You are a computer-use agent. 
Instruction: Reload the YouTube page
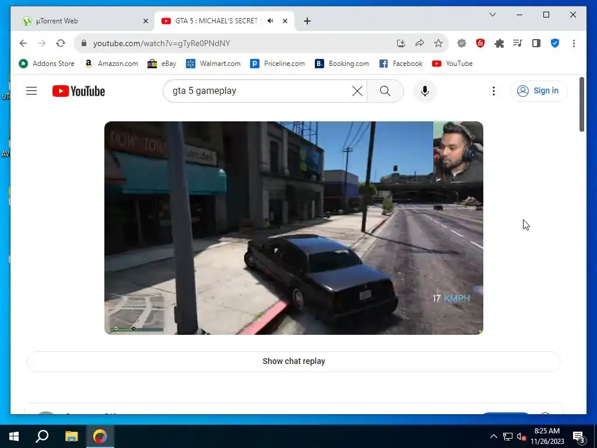(61, 43)
